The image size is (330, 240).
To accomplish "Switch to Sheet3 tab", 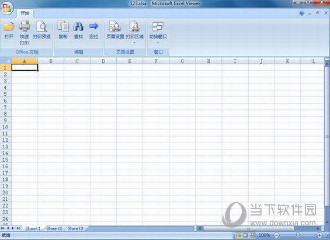I will (75, 228).
